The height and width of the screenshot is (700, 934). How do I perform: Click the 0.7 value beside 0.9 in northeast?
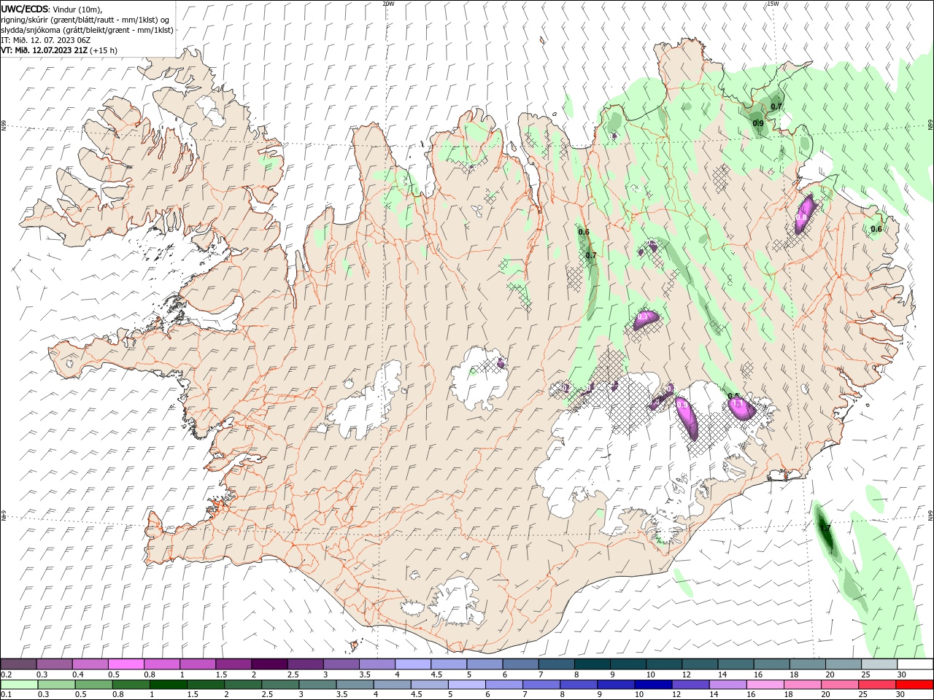[776, 106]
